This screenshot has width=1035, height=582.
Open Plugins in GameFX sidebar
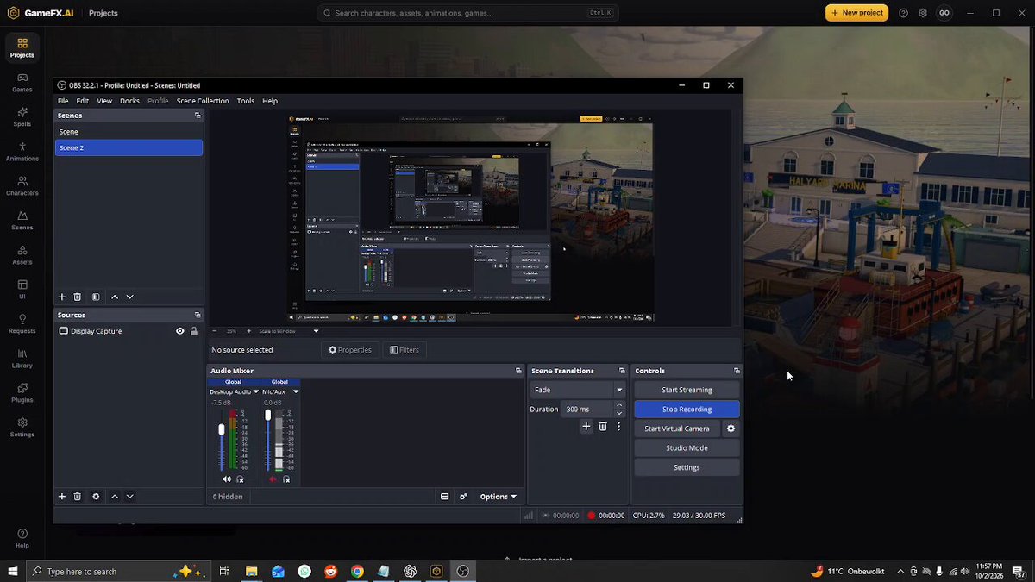[x=22, y=392]
